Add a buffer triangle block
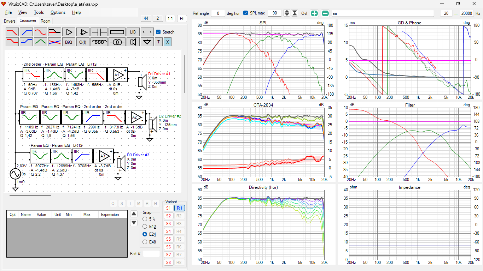This screenshot has width=483, height=271. click(x=69, y=32)
